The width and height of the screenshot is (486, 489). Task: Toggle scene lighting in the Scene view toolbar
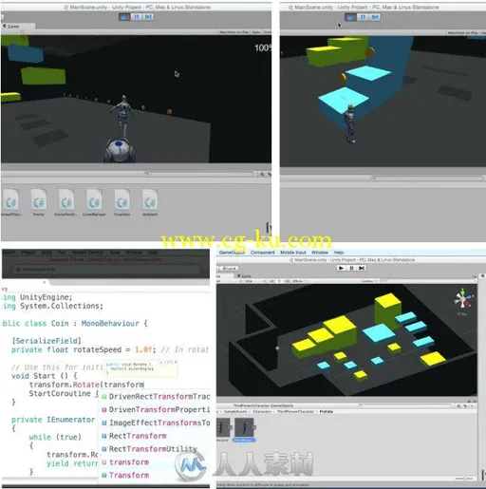[x=280, y=281]
